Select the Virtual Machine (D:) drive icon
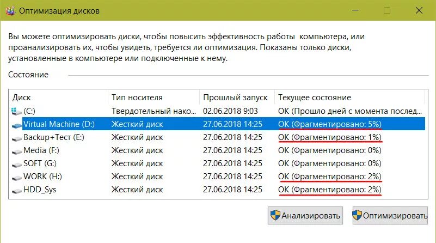436x243 pixels. (17, 125)
